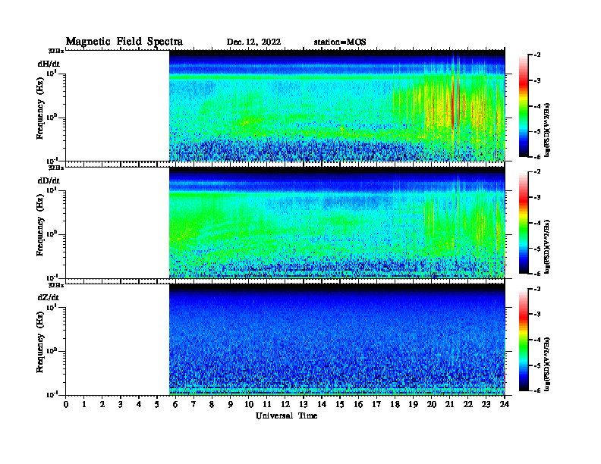Screen dimensions: 601x464
Task: Click hour tick label '5' on time axis
Action: click(157, 404)
